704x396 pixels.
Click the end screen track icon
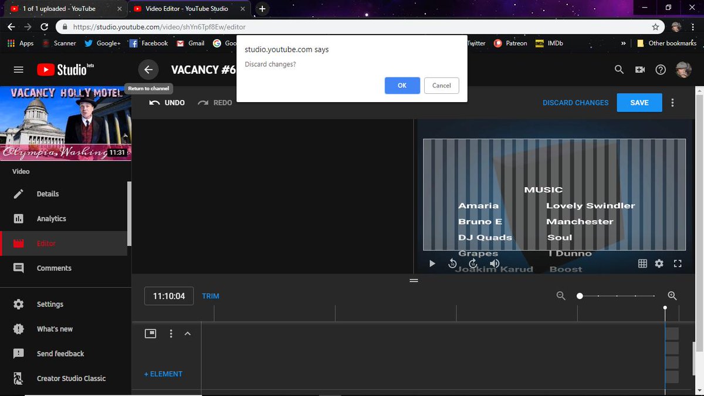point(151,333)
